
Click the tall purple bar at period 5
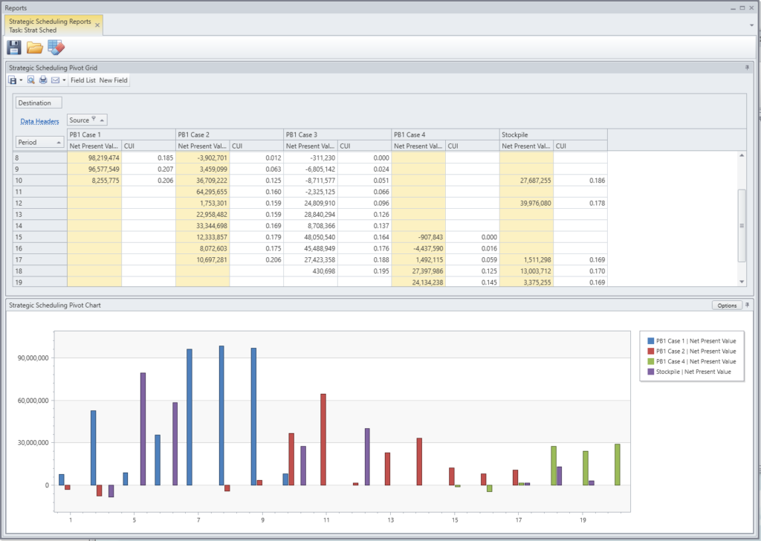(143, 429)
